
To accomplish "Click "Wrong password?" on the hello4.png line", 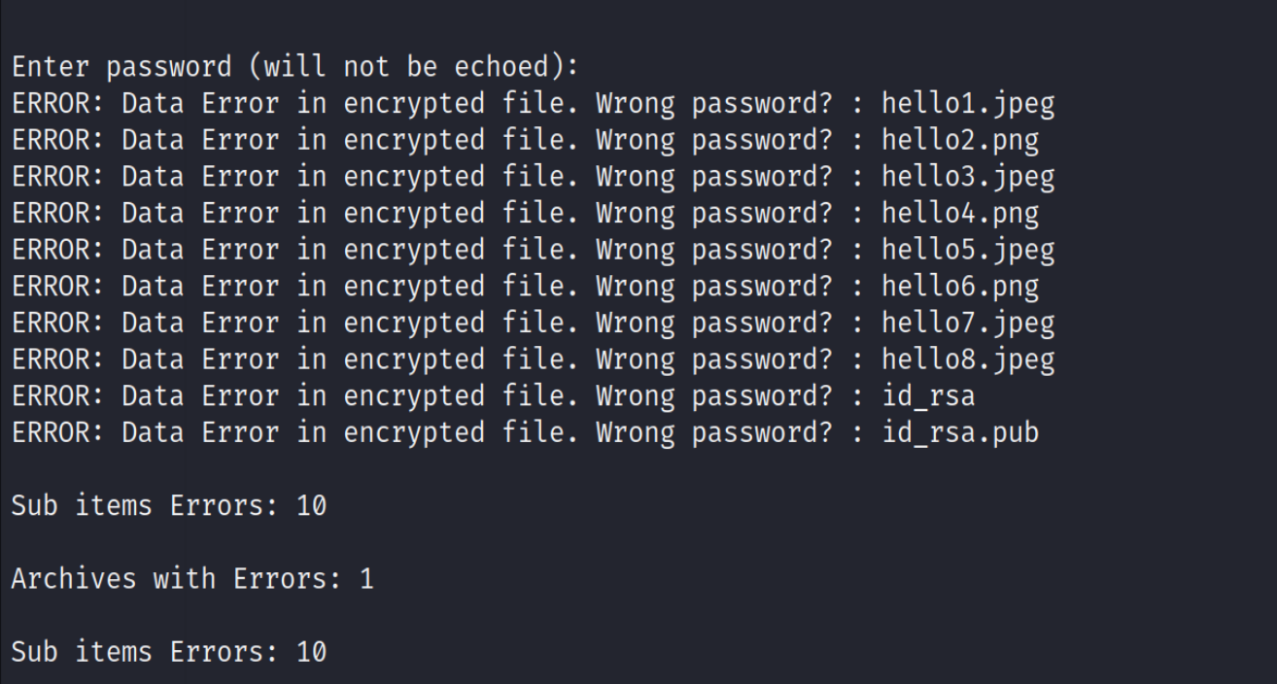I will 714,213.
